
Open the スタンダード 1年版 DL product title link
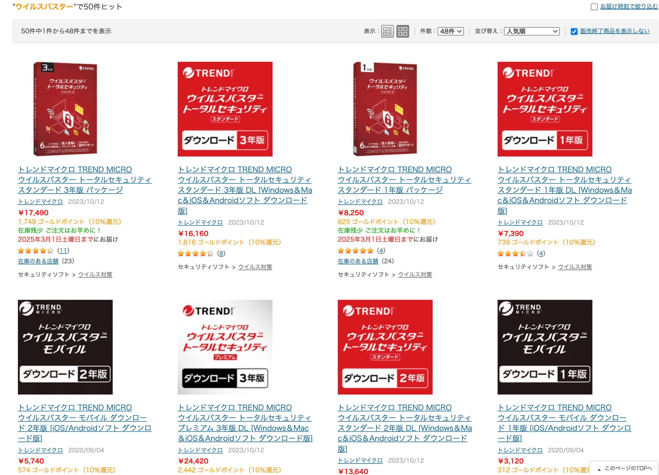[x=564, y=190]
